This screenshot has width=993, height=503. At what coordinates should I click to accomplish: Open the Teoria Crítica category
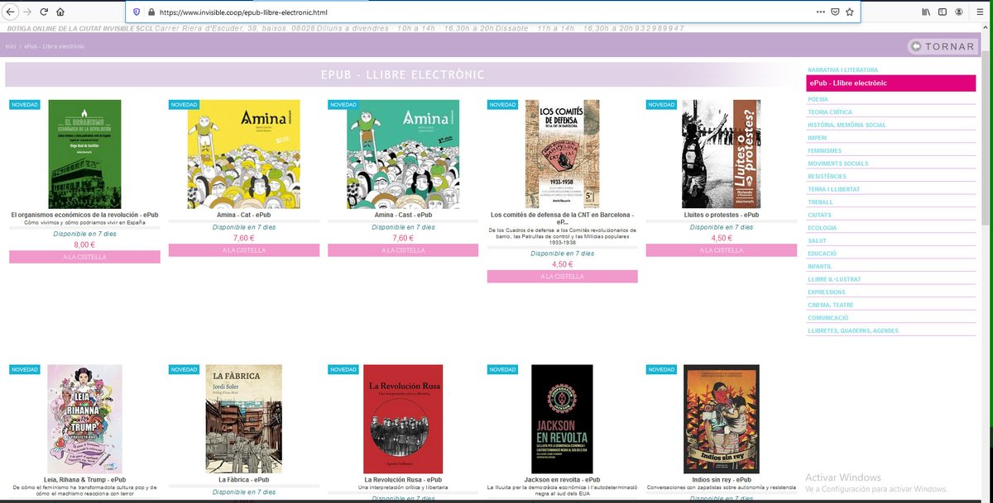click(x=830, y=112)
